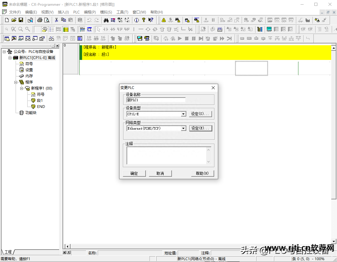The image size is (337, 262).
Task: Open the 设备类型 CP1L-E dropdown
Action: coord(183,114)
